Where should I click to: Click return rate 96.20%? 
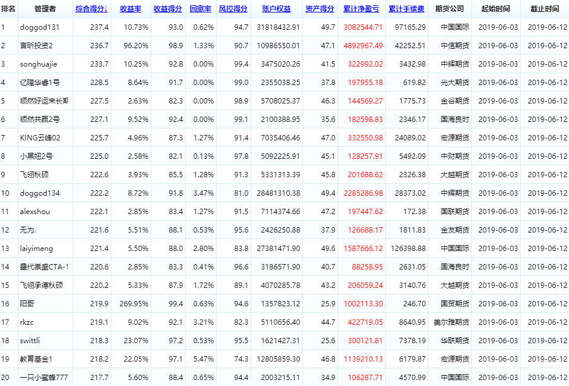(x=136, y=46)
